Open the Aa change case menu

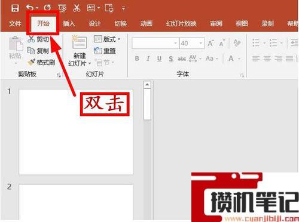[x=212, y=58]
